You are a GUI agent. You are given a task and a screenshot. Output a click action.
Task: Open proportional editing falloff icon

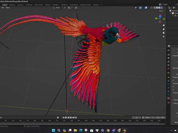[x=79, y=8]
